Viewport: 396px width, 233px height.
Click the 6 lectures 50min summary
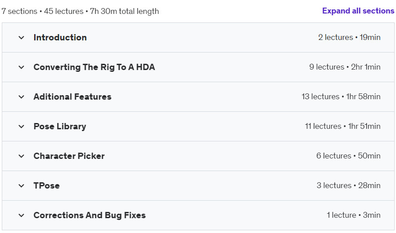(x=348, y=156)
